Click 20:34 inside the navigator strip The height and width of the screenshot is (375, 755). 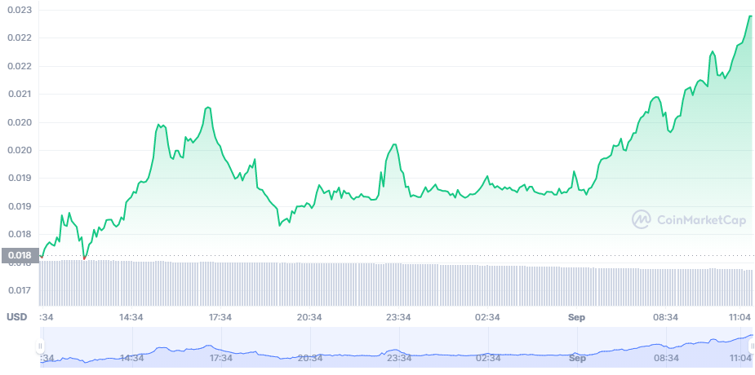(309, 358)
